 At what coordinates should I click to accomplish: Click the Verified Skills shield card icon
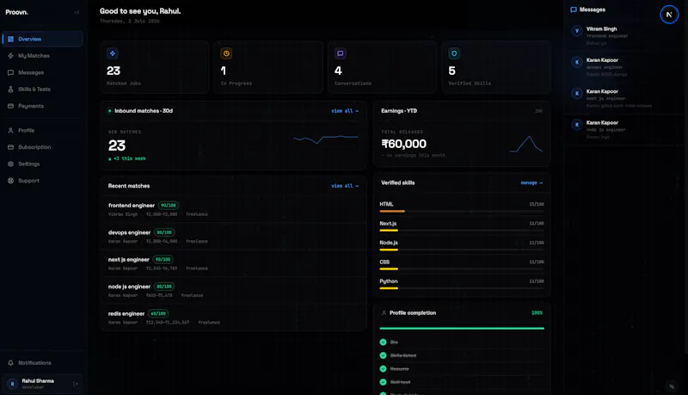454,53
